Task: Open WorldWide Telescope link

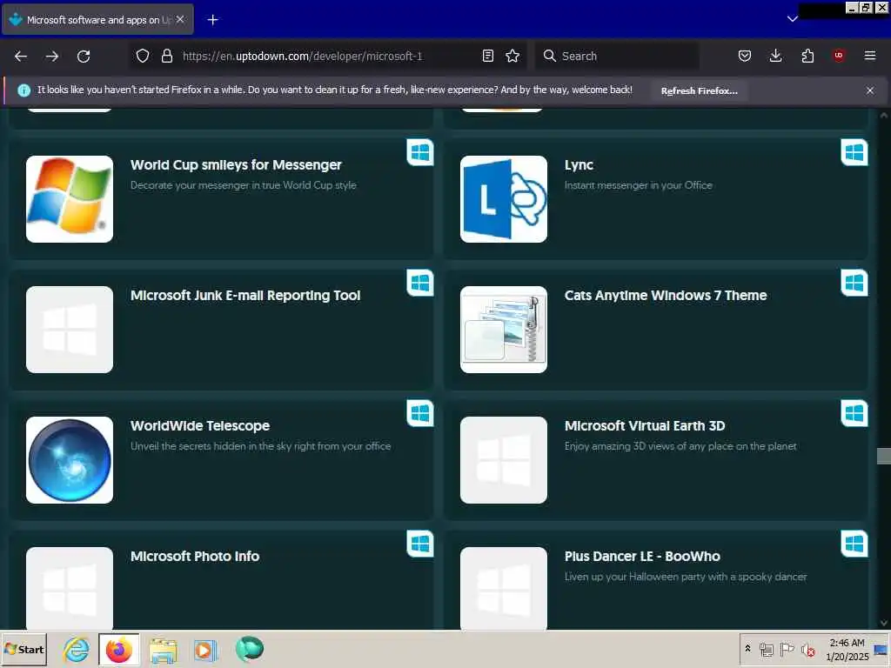Action: click(x=200, y=426)
